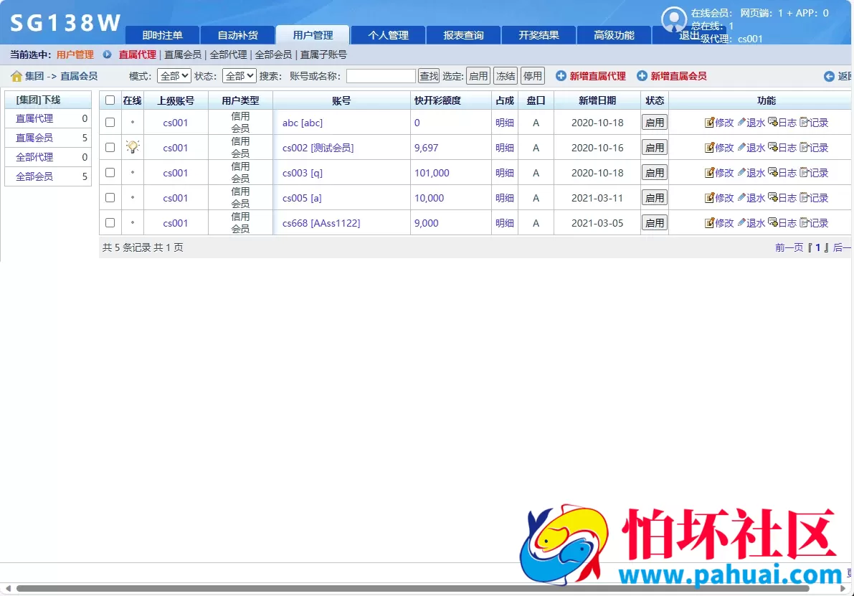Check the checkbox for cs668 row
Screen dimensions: 854x596
point(110,223)
